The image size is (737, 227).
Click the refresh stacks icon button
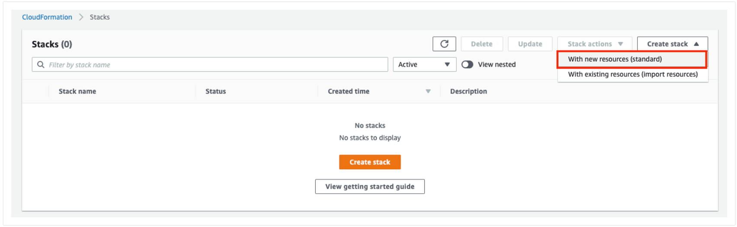click(x=444, y=44)
